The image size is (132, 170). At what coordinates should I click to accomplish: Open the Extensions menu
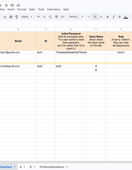[54, 10]
